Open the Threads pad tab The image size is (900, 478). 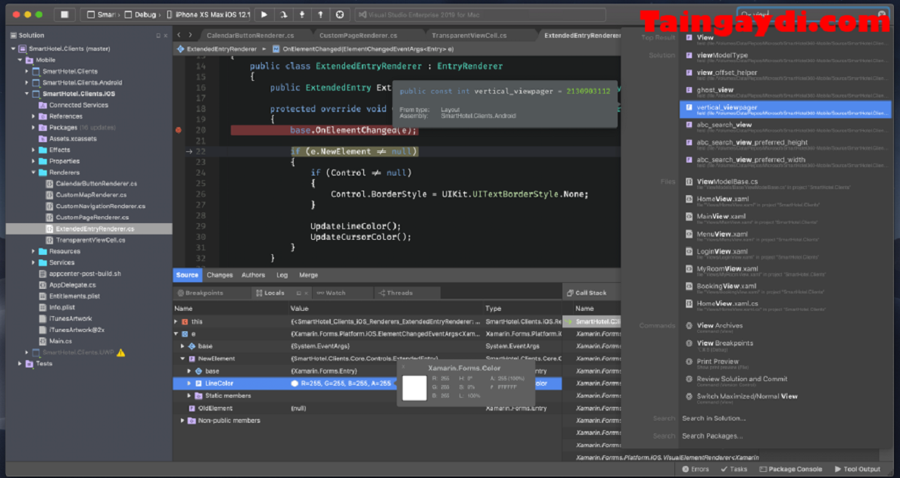click(395, 293)
